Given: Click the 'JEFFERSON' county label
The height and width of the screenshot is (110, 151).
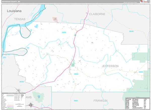Looking at the screenshot, I should 110,66.
